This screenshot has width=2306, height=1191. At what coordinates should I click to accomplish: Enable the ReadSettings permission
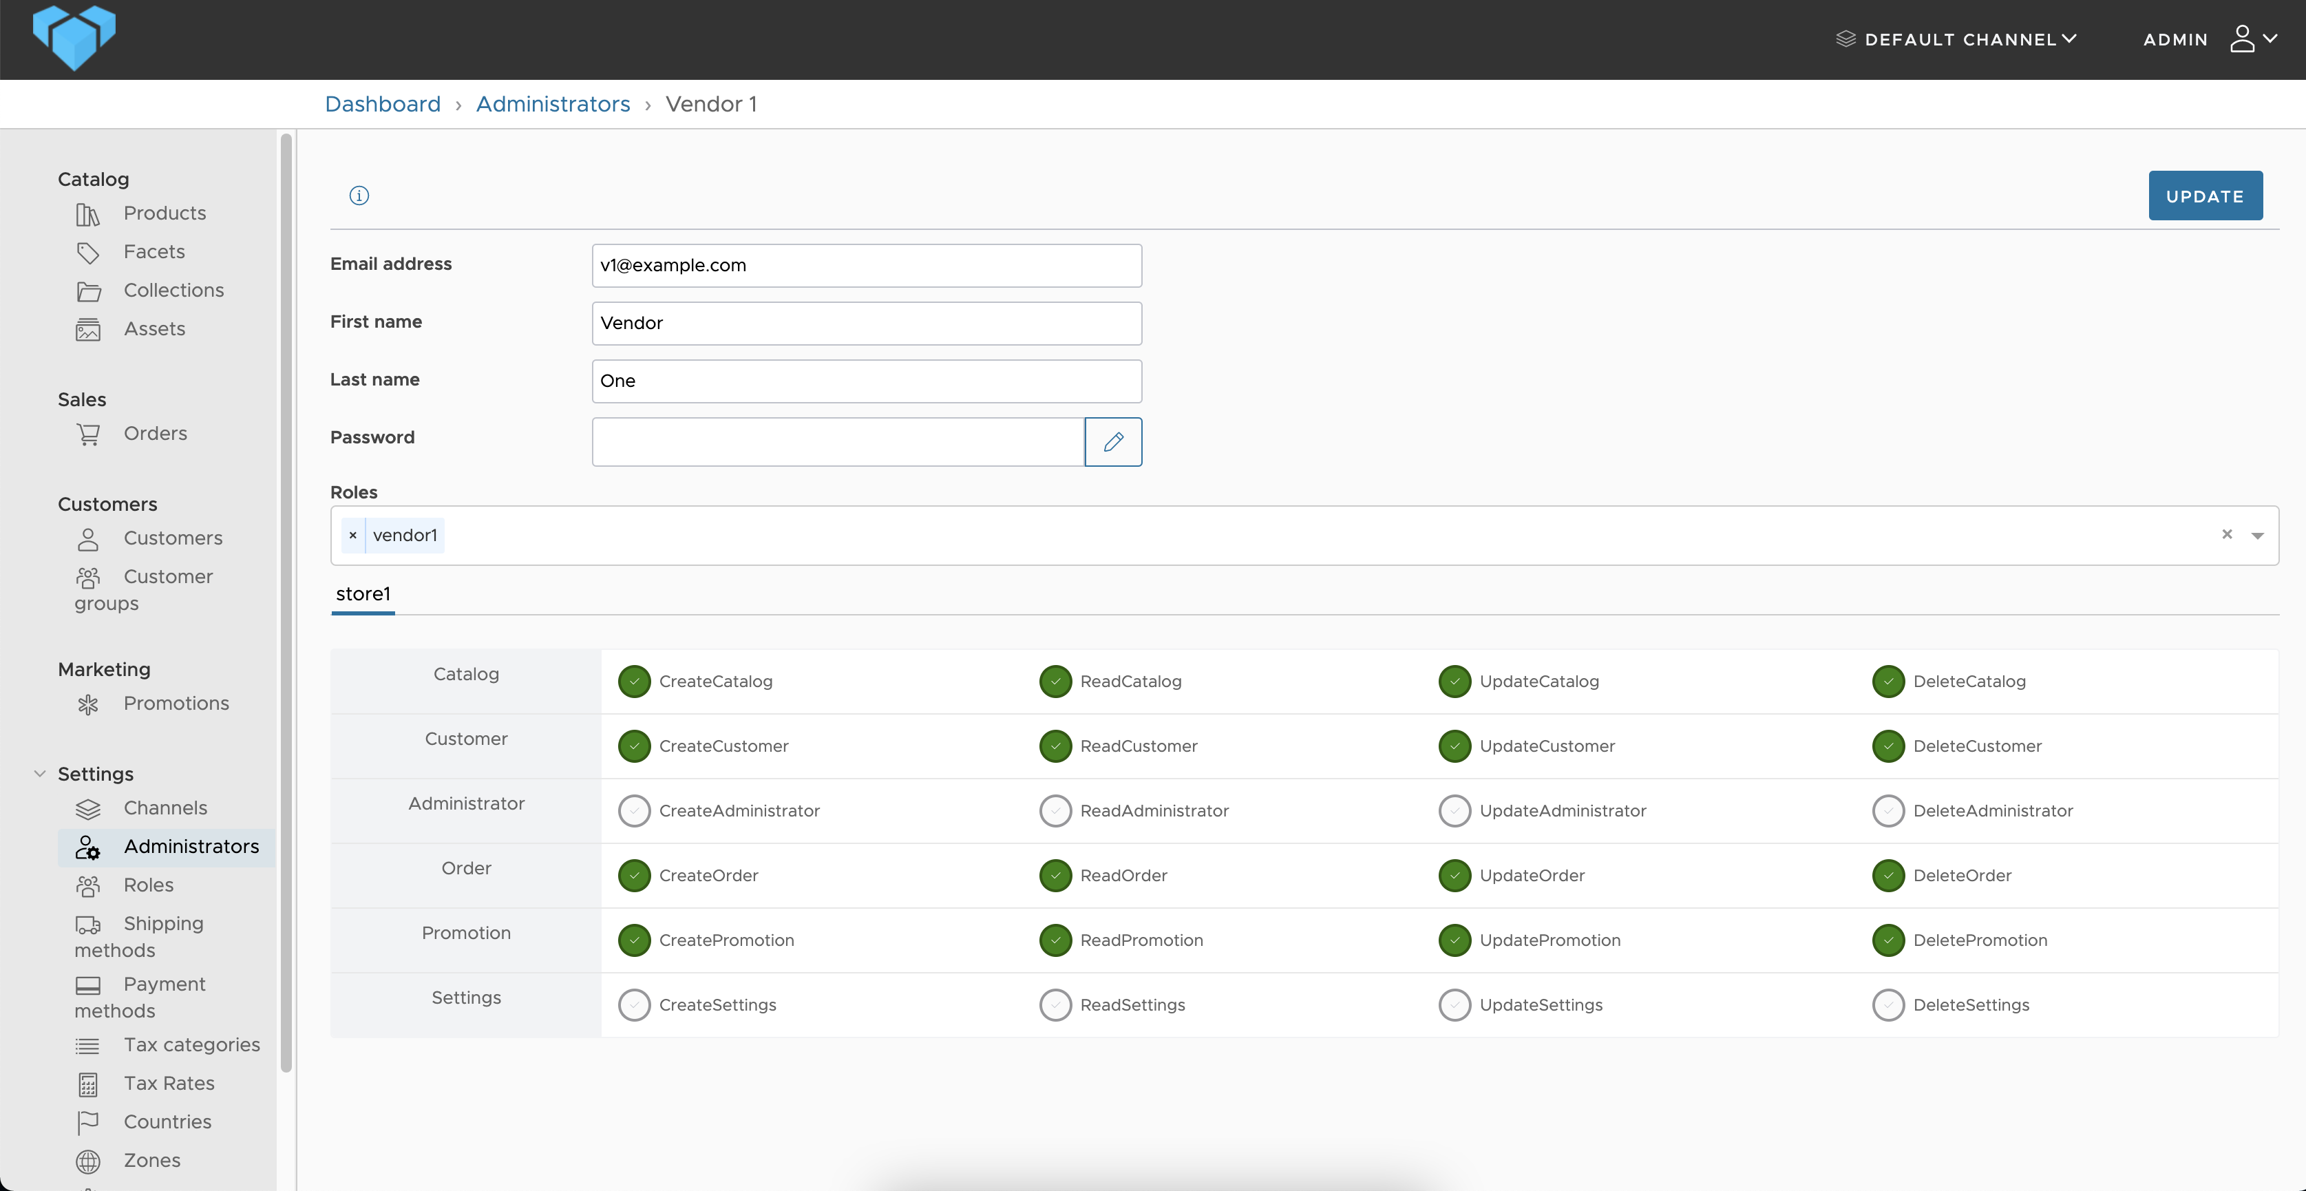pyautogui.click(x=1055, y=1004)
